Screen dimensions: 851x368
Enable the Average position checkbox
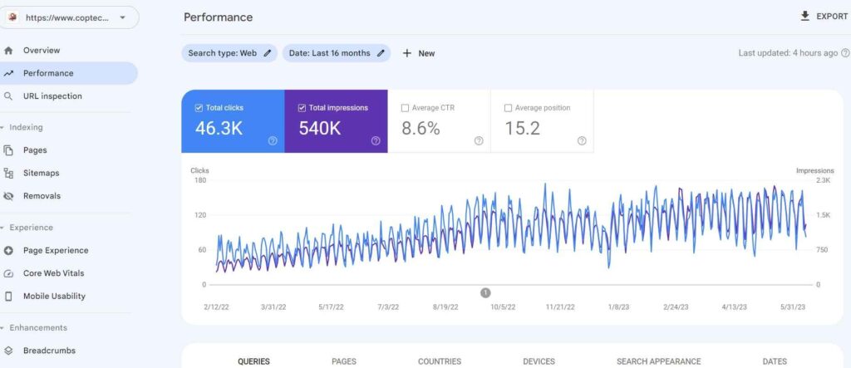[508, 108]
